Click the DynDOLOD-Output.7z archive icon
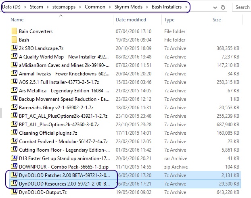This screenshot has height=198, width=251. click(14, 192)
